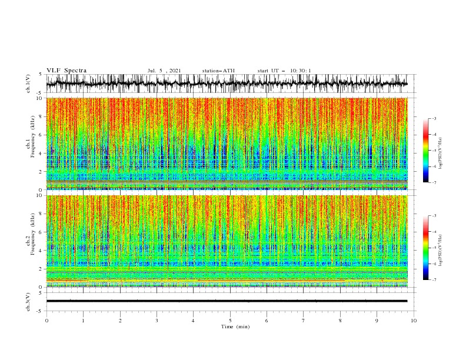The height and width of the screenshot is (360, 466).
Task: Click the ch.1 'log(PSD)(V²/Hz)' colorbar label
Action: pos(440,154)
